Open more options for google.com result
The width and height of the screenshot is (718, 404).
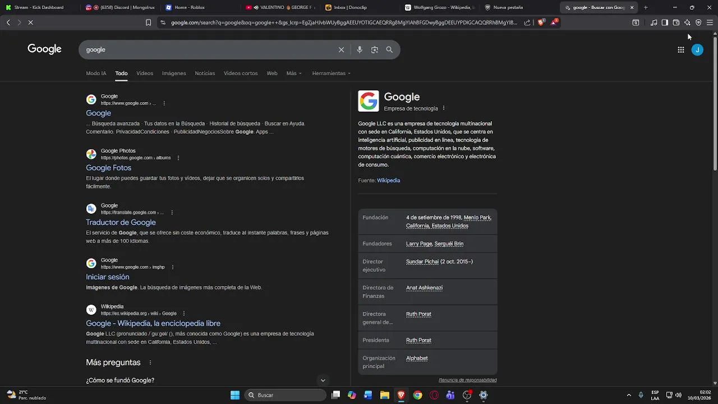[164, 103]
